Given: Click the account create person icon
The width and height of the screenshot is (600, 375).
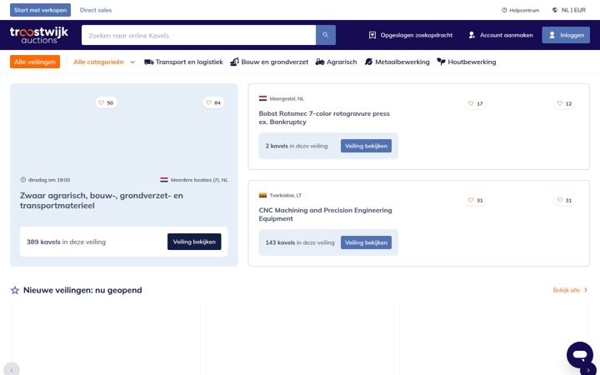Looking at the screenshot, I should 472,35.
